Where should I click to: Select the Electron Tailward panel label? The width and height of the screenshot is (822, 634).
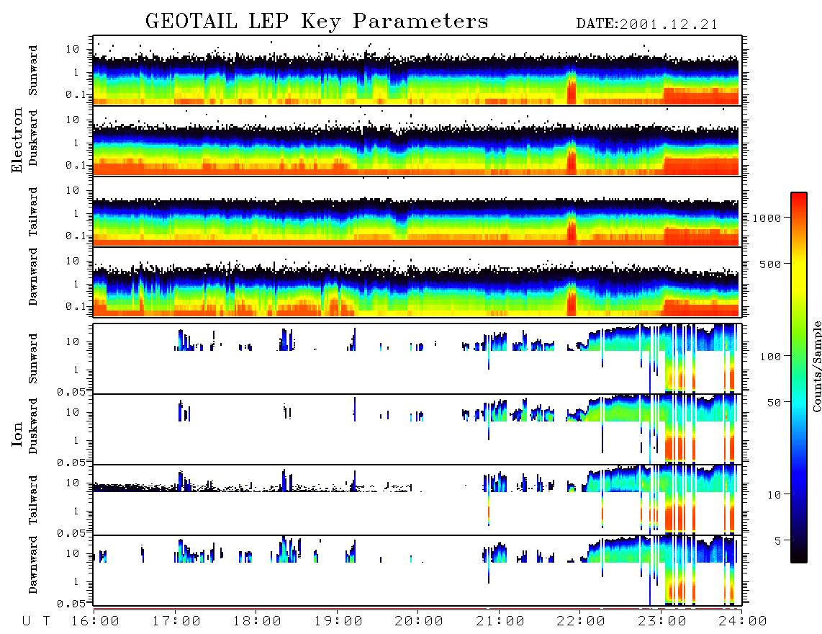point(33,212)
